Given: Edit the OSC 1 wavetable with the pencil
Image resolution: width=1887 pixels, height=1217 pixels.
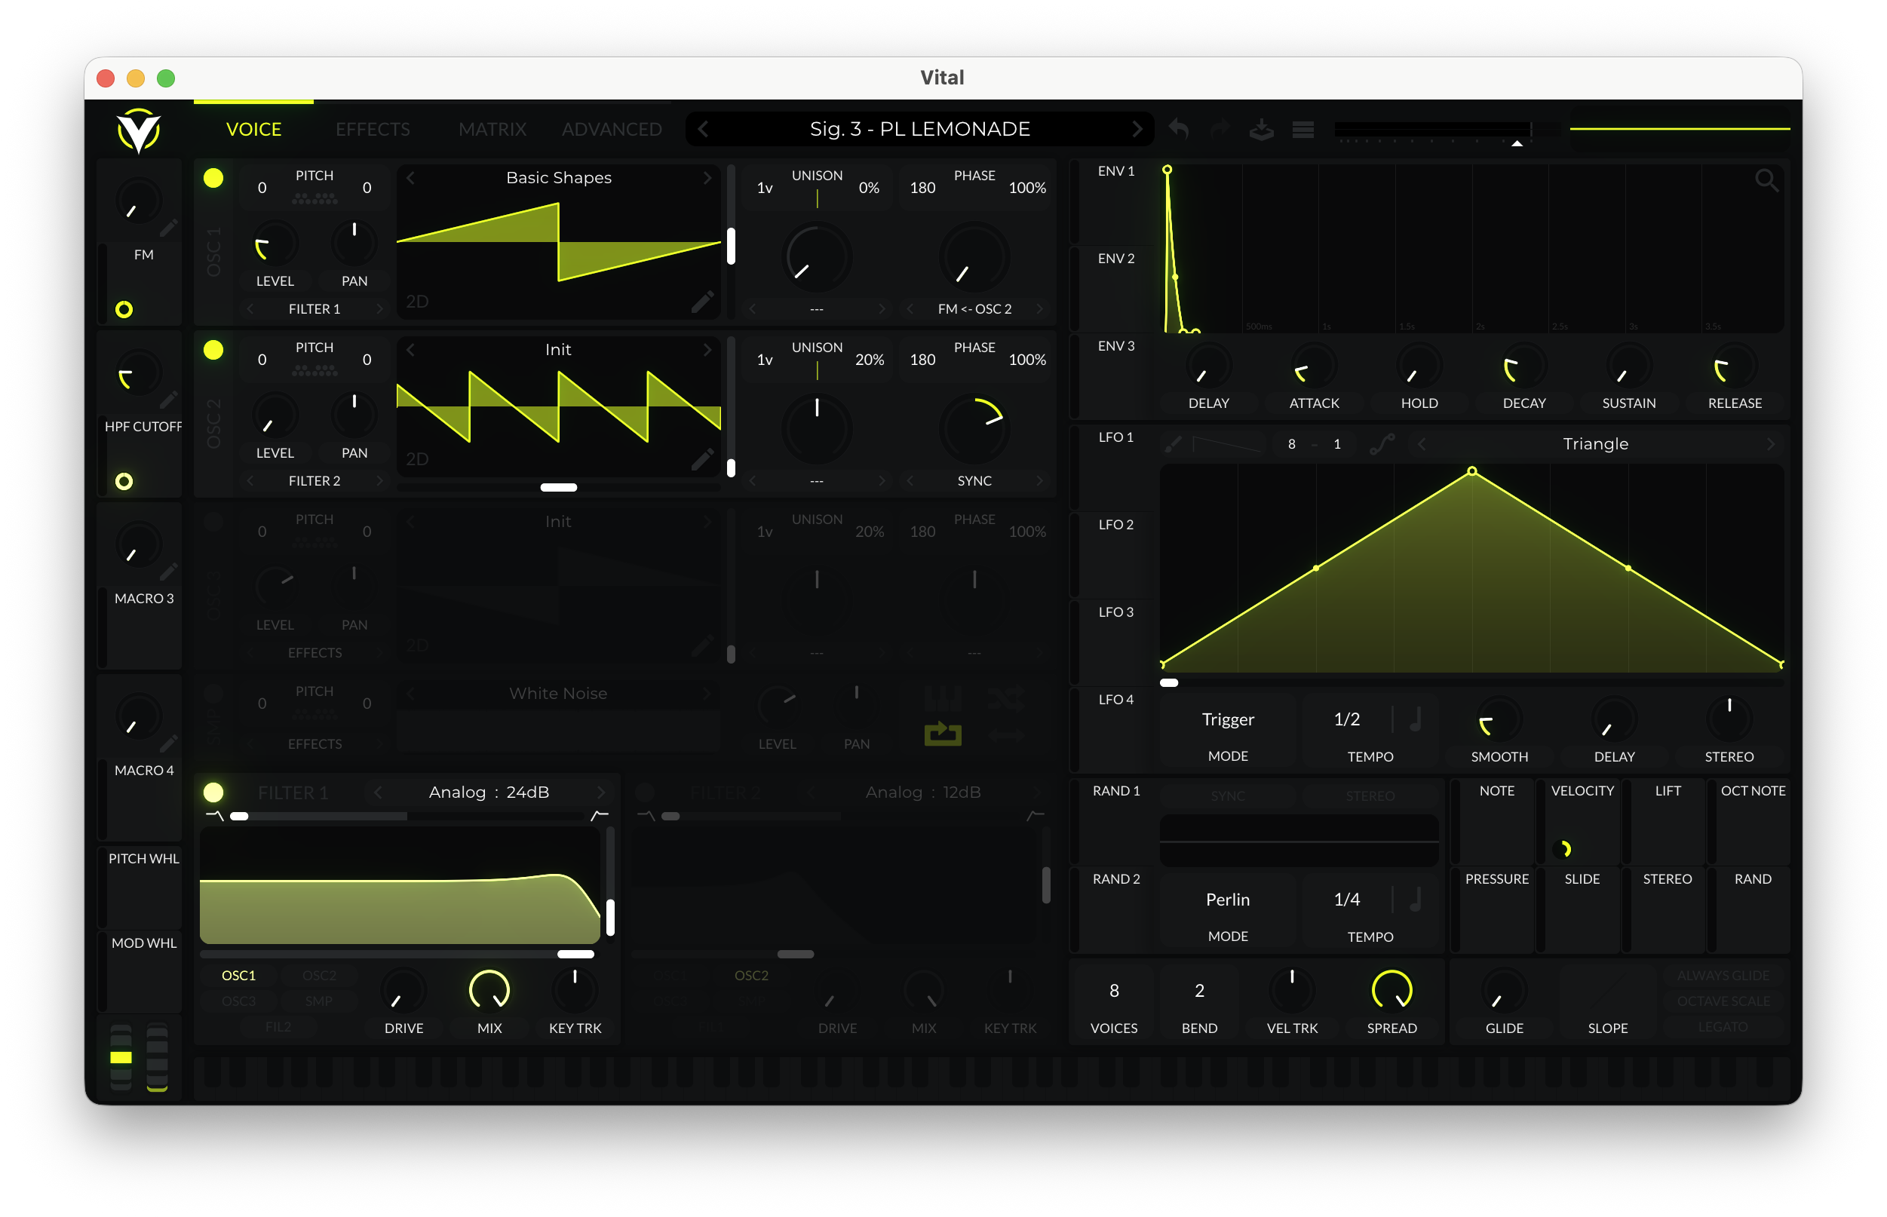Looking at the screenshot, I should pos(702,301).
